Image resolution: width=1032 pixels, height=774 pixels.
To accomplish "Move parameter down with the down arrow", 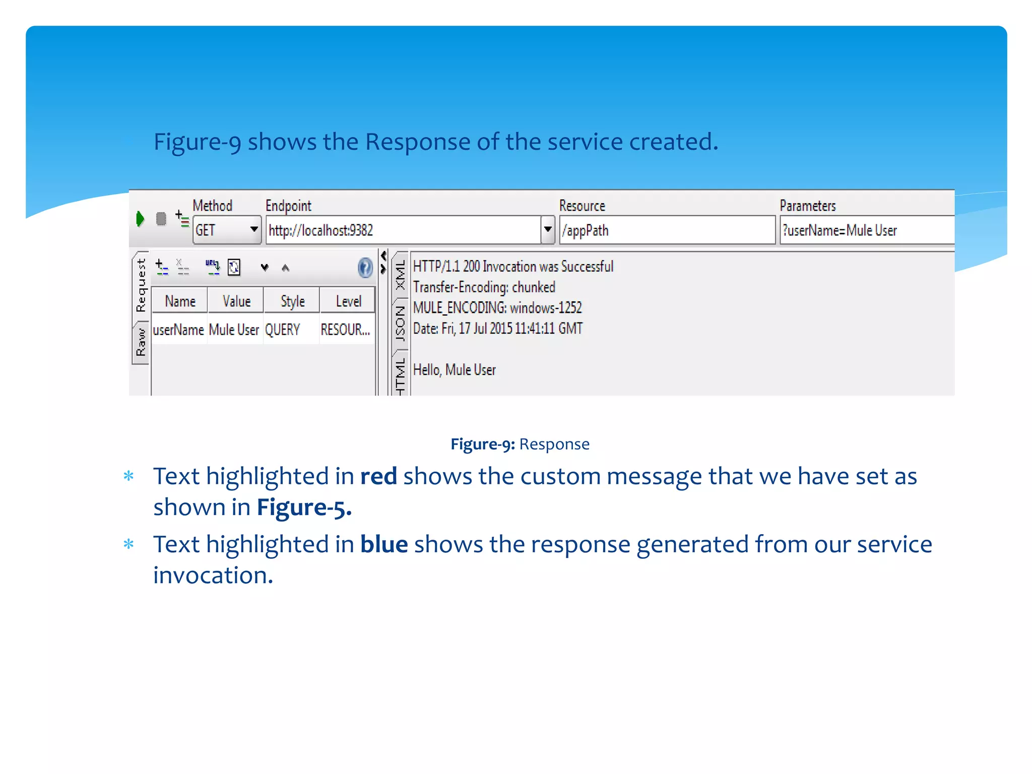I will click(x=265, y=268).
